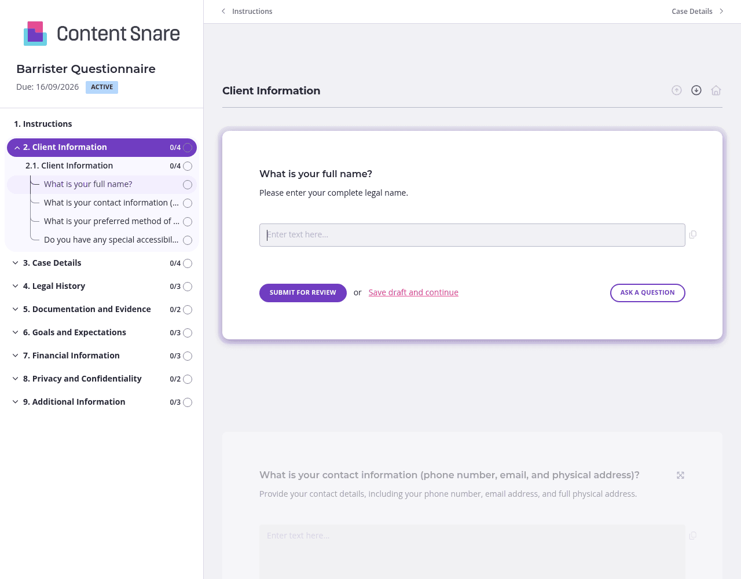Viewport: 741px width, 579px height.
Task: Click the Content Snare logo icon
Action: [35, 34]
